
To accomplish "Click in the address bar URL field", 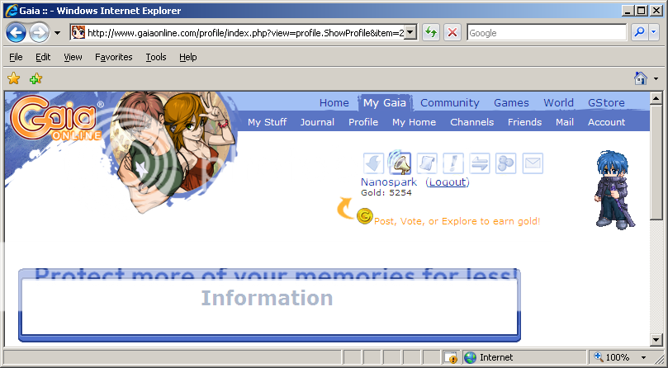I will (x=245, y=33).
